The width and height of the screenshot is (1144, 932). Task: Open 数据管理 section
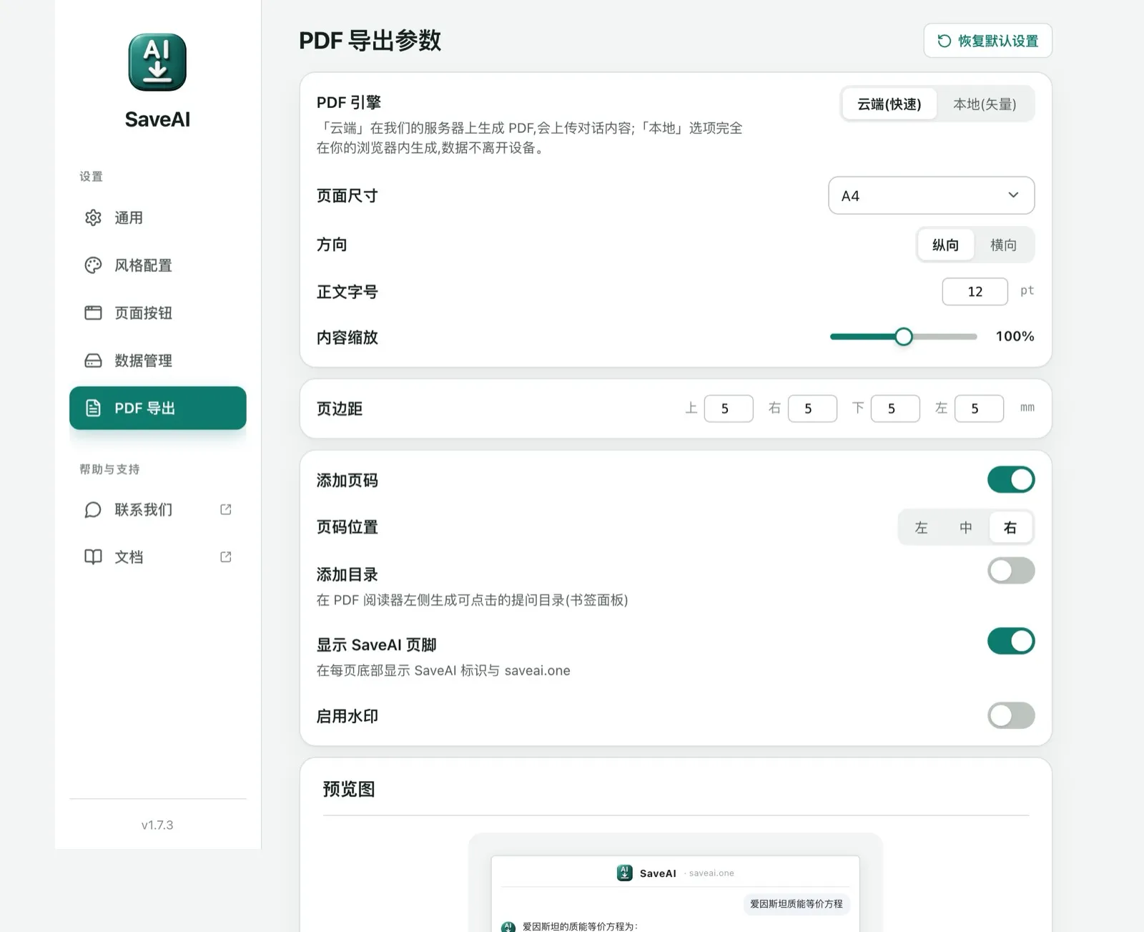(x=157, y=360)
